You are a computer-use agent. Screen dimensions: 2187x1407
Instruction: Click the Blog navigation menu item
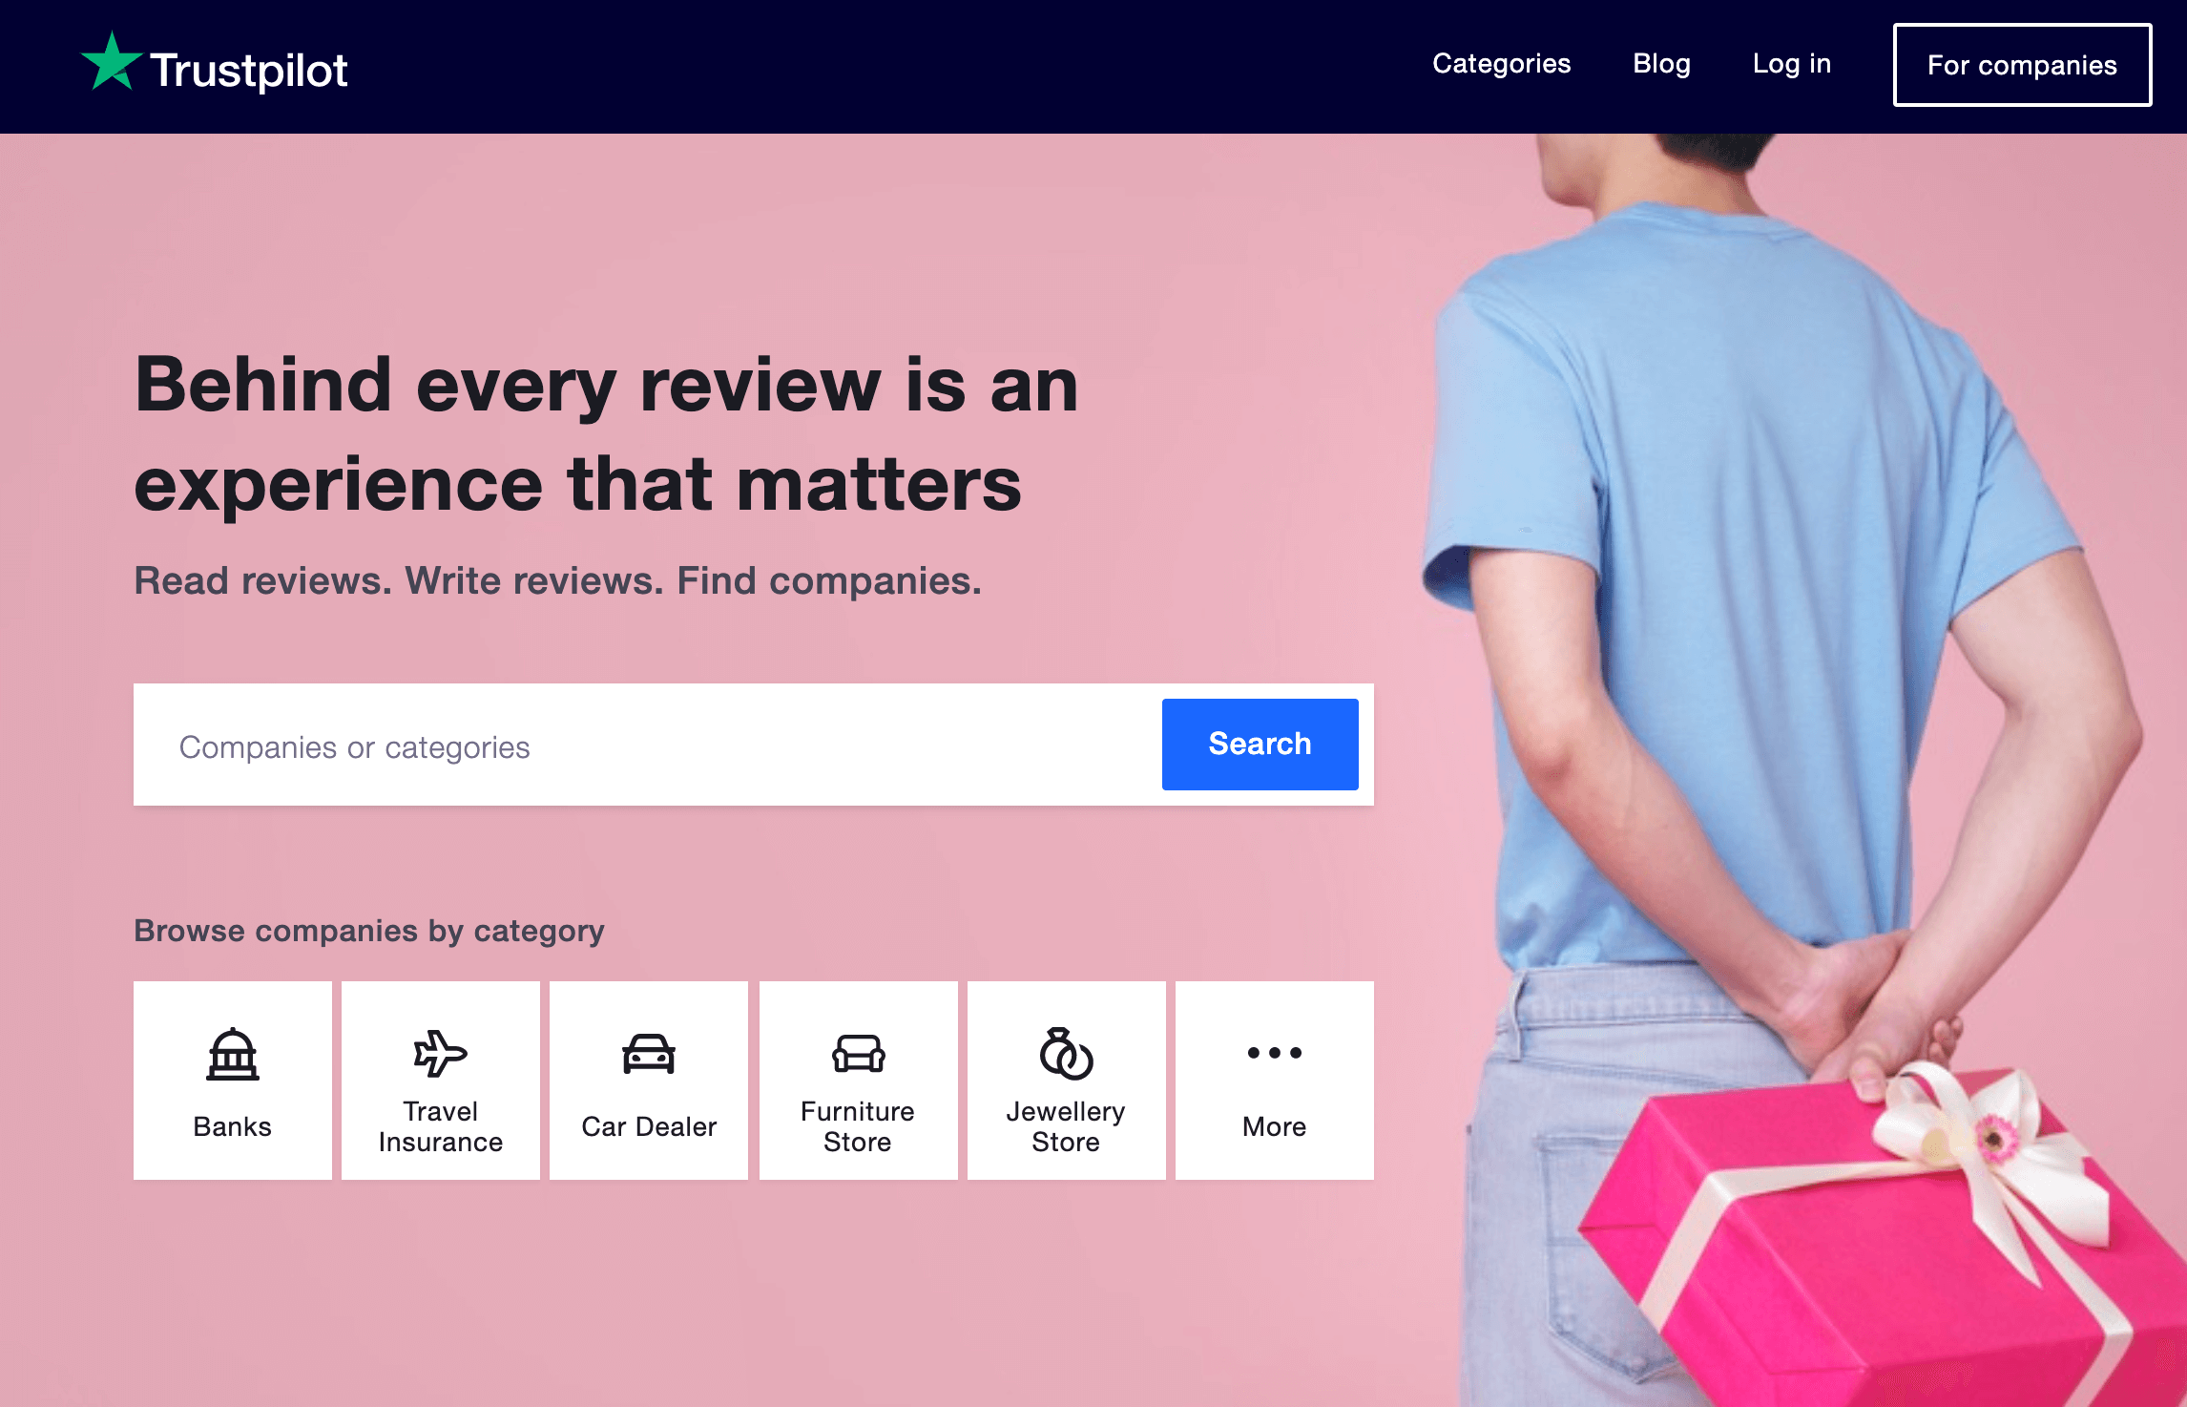pyautogui.click(x=1659, y=64)
